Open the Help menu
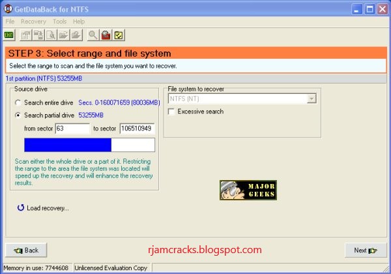Viewport: 391px width, 274px height. 79,22
